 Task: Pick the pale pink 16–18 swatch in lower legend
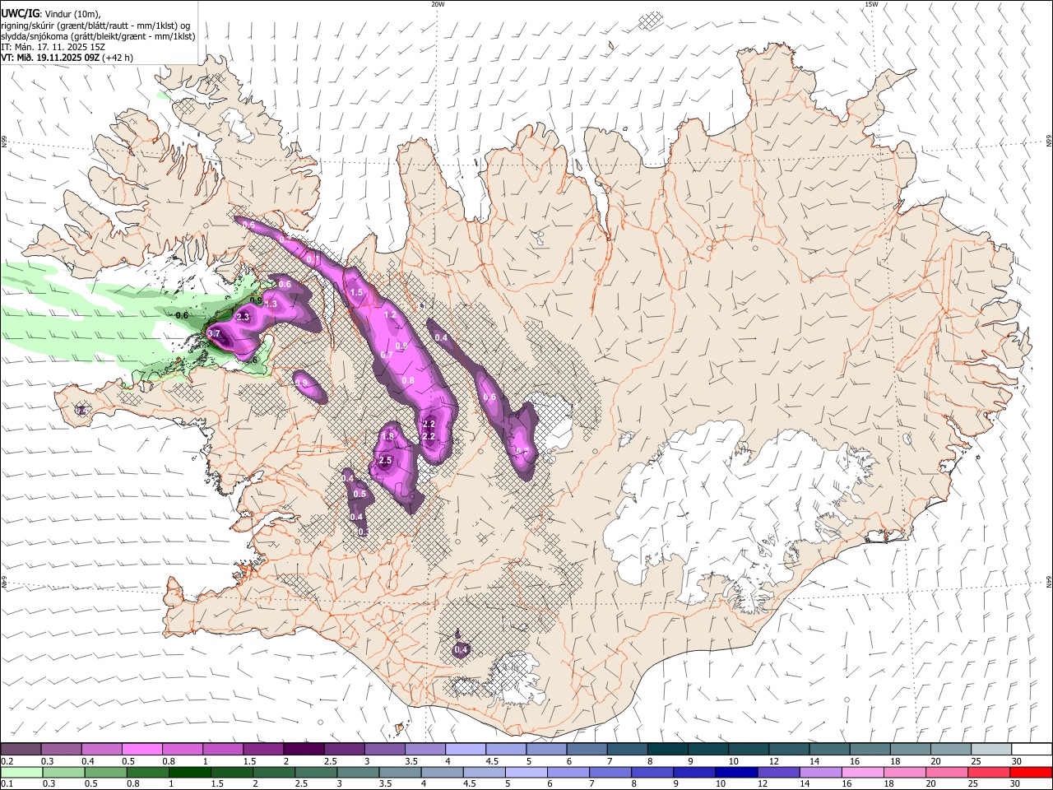pos(862,772)
